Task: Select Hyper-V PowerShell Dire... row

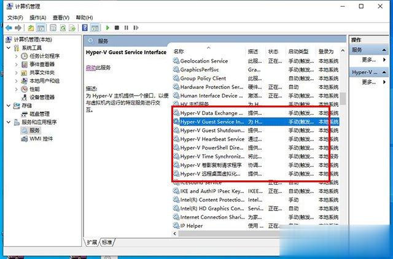Action: tap(255, 148)
